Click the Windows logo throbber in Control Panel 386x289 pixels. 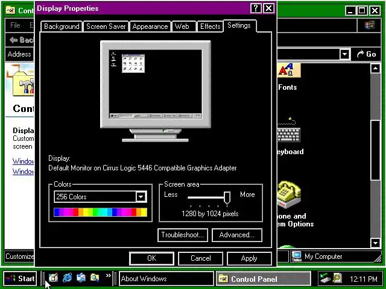[369, 25]
